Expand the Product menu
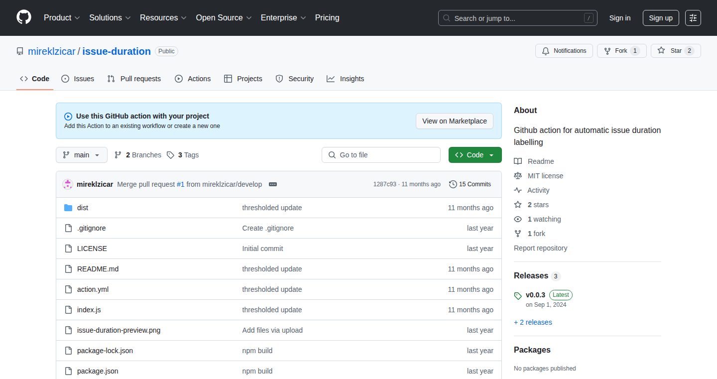This screenshot has height=379, width=717. point(62,18)
